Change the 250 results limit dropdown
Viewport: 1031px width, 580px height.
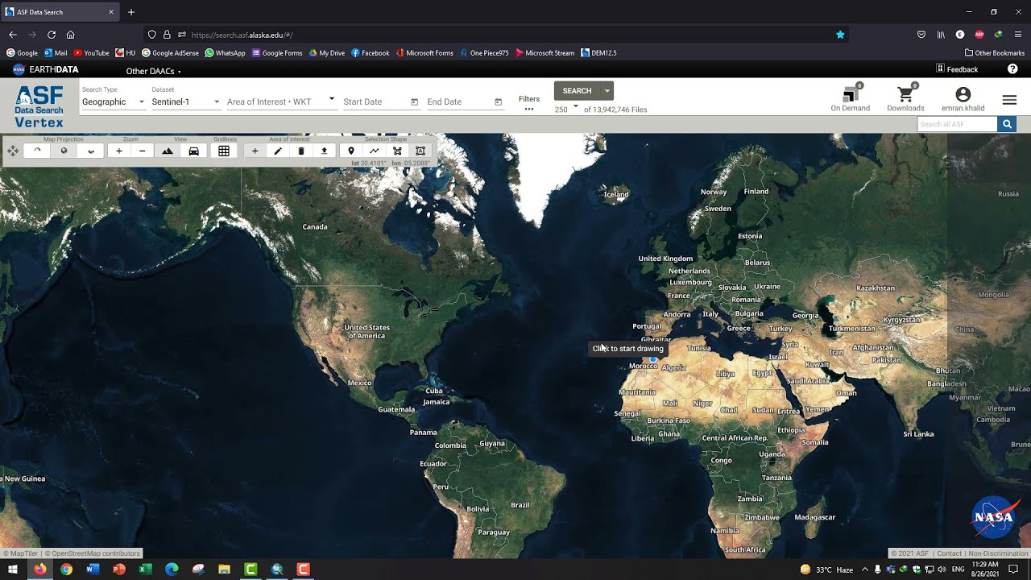(x=566, y=109)
